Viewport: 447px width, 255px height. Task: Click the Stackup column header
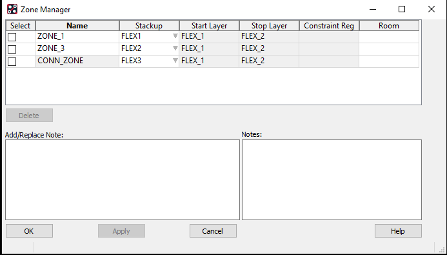pos(149,26)
